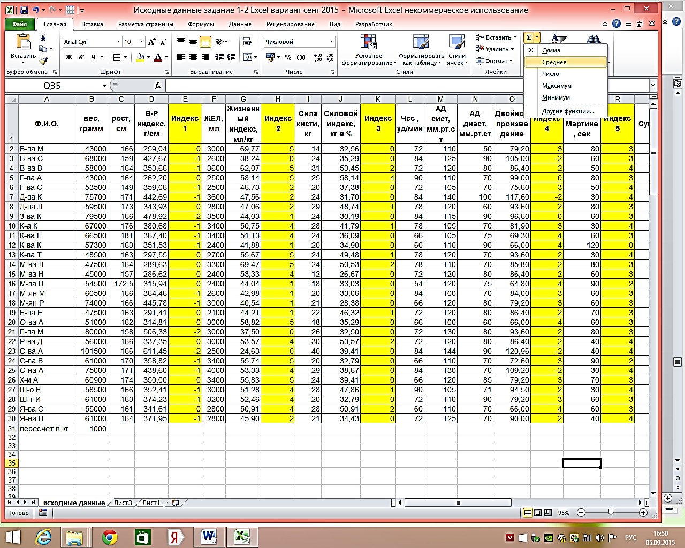This screenshot has width=685, height=548.
Task: Switch to sheet tab Лист1
Action: [151, 503]
